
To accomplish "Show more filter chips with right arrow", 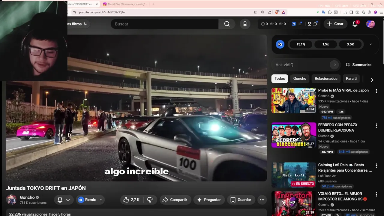I will 372,80.
